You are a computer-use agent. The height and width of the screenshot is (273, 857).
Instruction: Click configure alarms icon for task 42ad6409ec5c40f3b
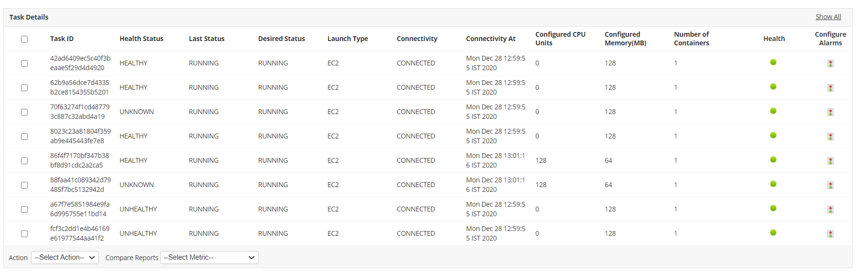click(830, 63)
